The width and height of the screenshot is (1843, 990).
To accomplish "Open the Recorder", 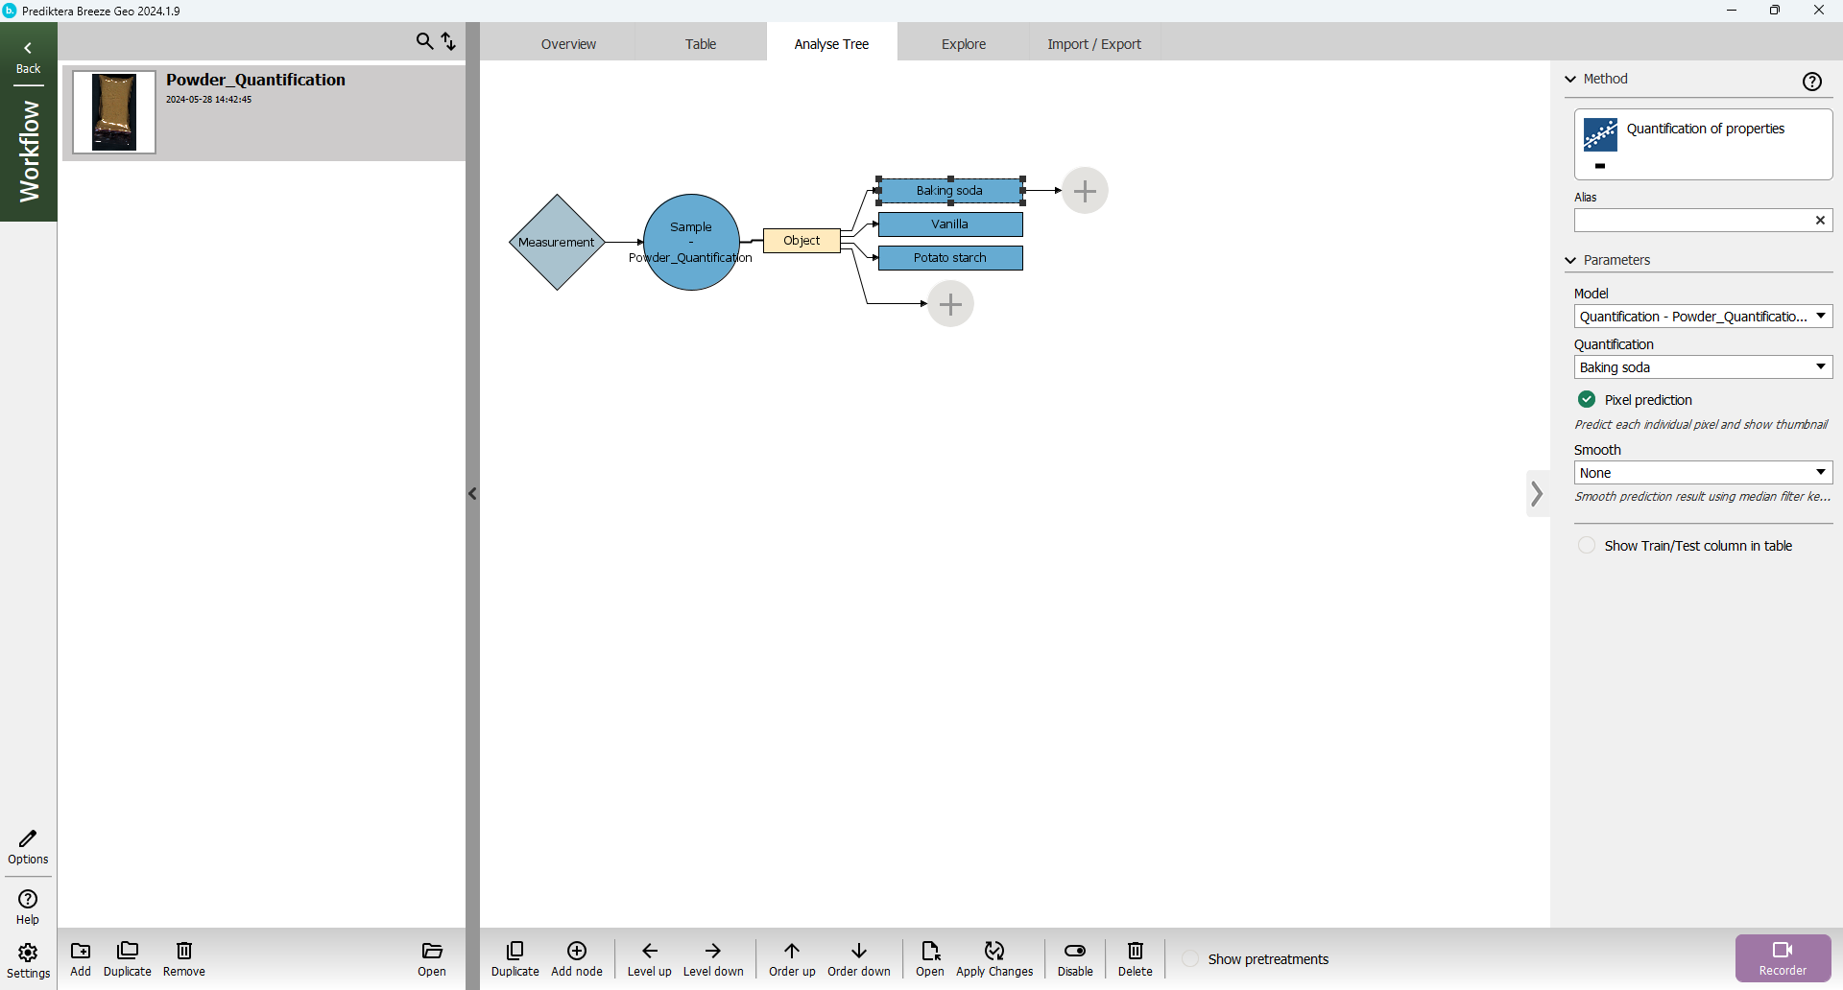I will (x=1782, y=957).
